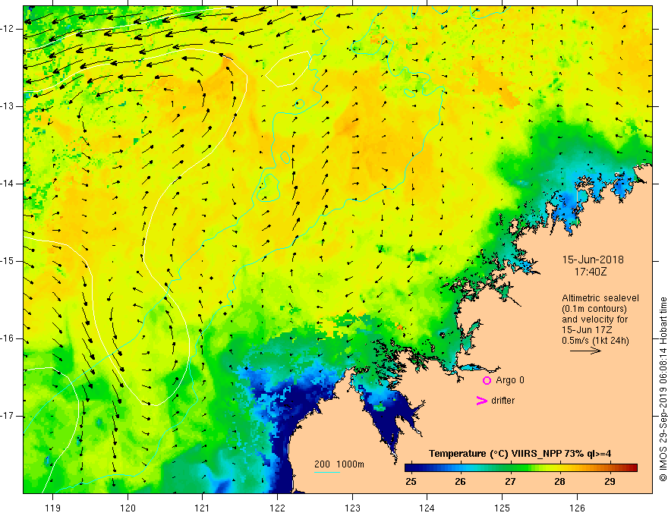Click the dark blue end of the colorbar
Viewport: 668px width, 516px height.
pos(409,468)
